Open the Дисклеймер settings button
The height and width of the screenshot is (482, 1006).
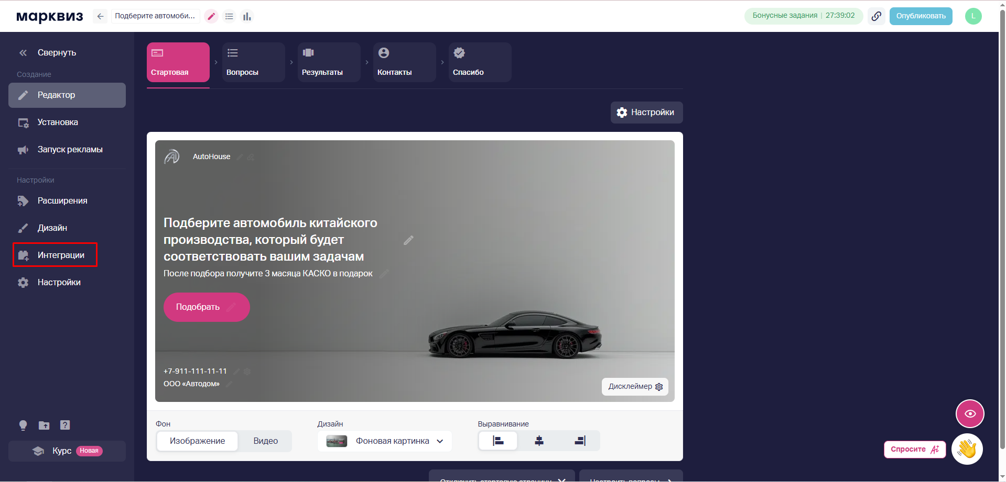tap(635, 387)
